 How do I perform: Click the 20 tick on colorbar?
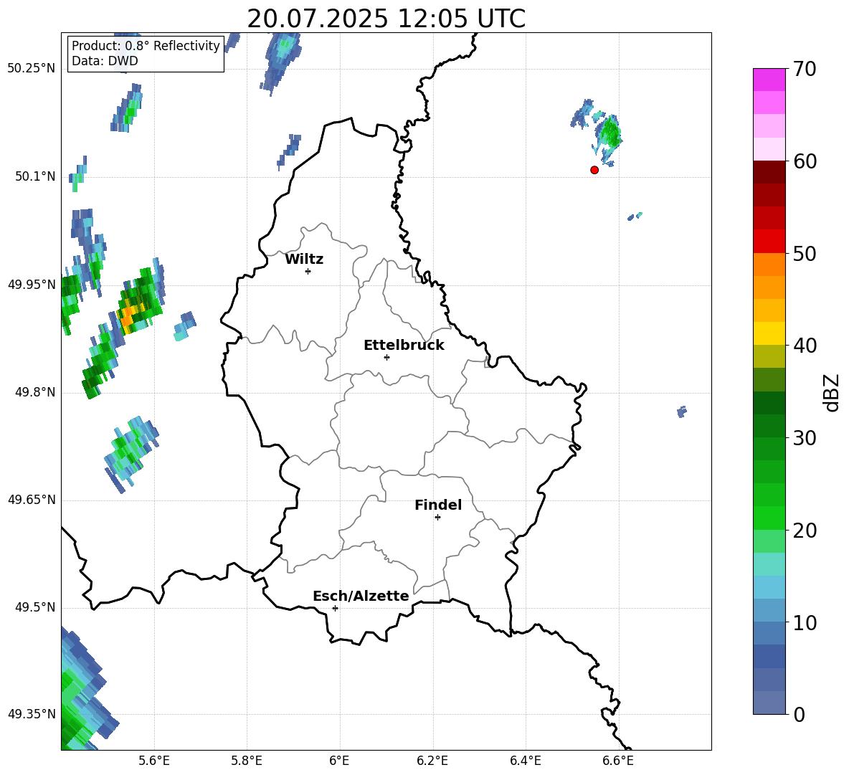[x=805, y=530]
